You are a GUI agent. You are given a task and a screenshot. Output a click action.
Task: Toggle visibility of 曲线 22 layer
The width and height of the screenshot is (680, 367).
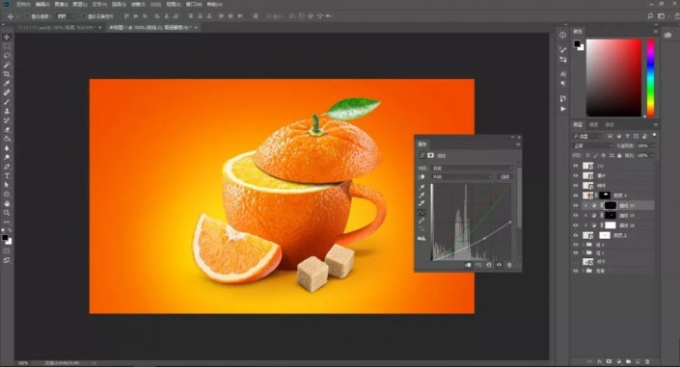click(x=576, y=205)
